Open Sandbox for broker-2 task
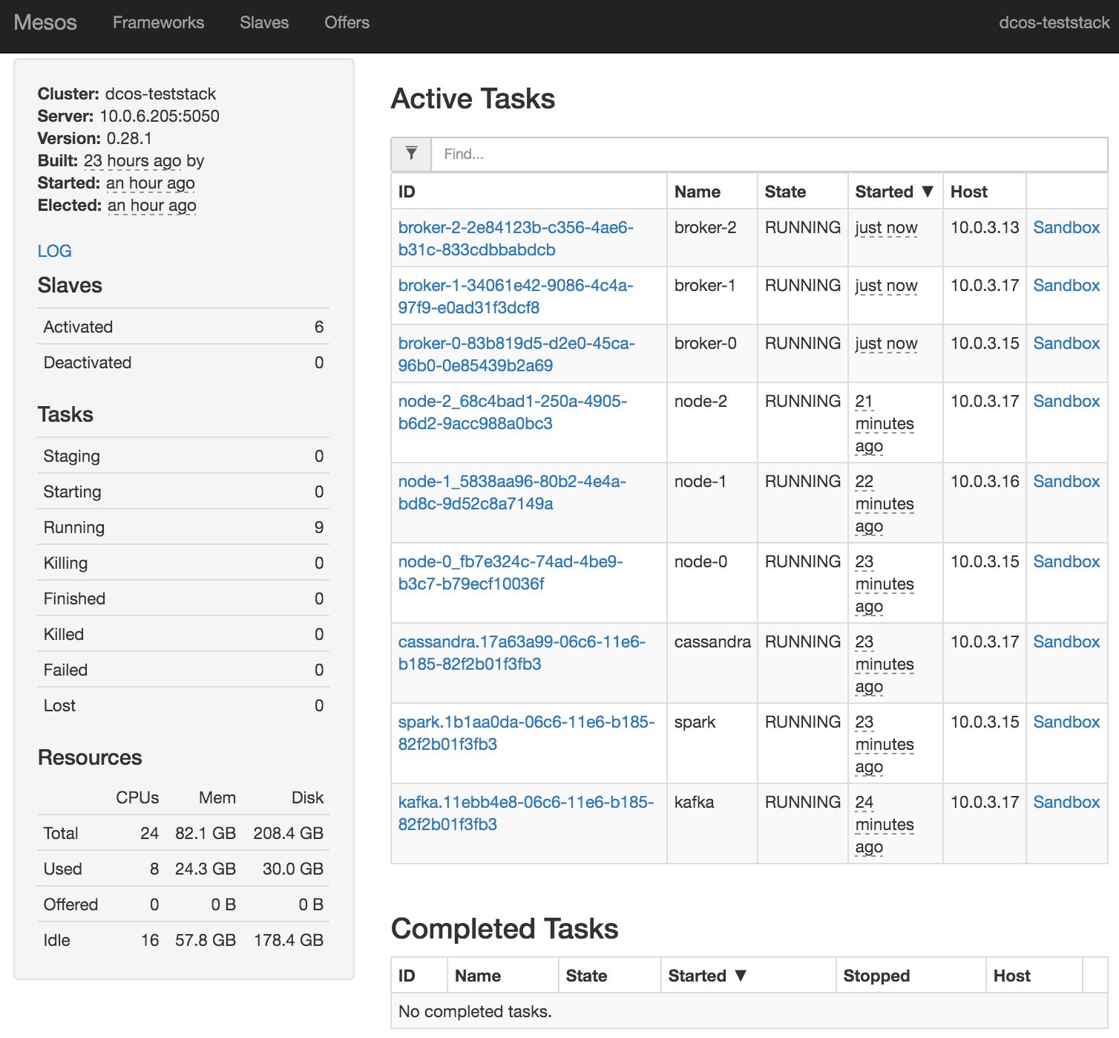This screenshot has height=1038, width=1119. [x=1066, y=227]
